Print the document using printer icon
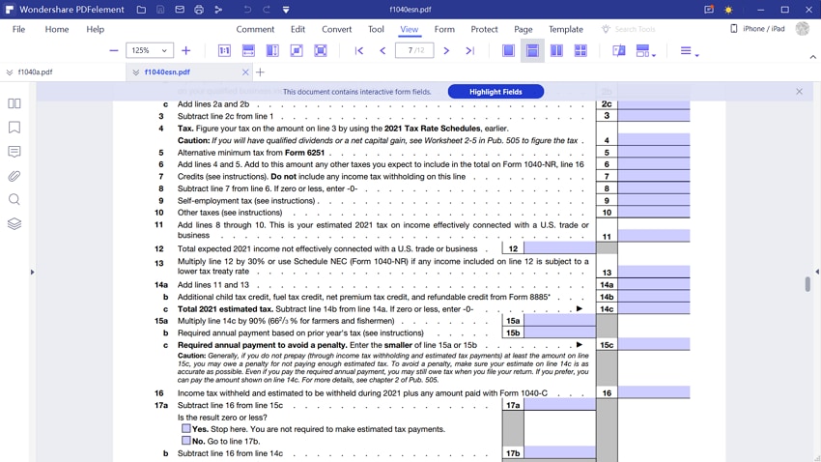This screenshot has width=821, height=462. point(199,10)
